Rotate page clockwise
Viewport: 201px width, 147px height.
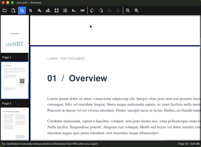101,10
